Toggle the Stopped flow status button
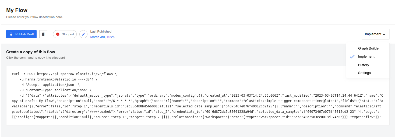Screen dimensions: 395x137 [65, 34]
